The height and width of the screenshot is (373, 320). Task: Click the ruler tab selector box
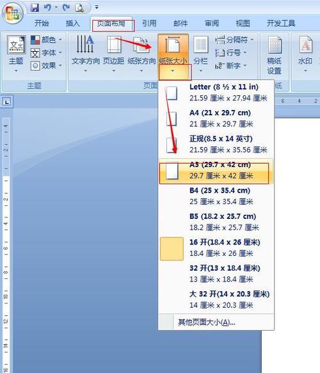[x=6, y=102]
